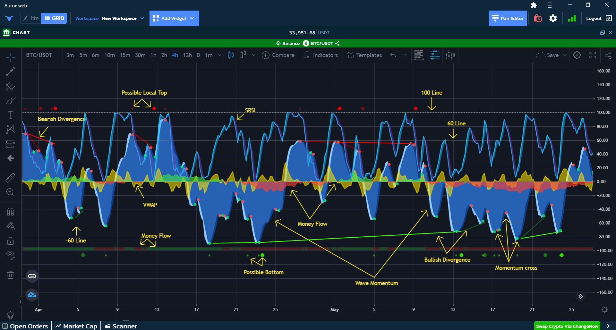Toggle lock all drawing tools
616x330 pixels.
10,241
